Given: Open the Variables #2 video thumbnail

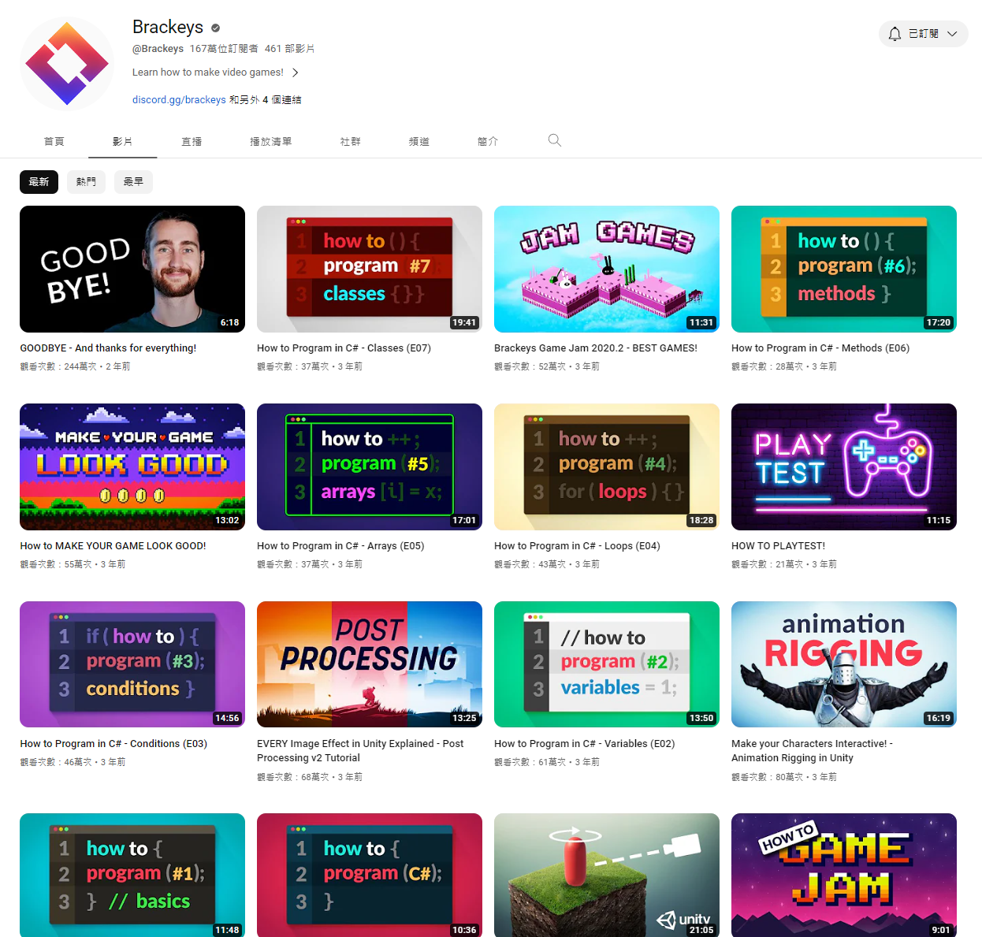Looking at the screenshot, I should tap(607, 664).
